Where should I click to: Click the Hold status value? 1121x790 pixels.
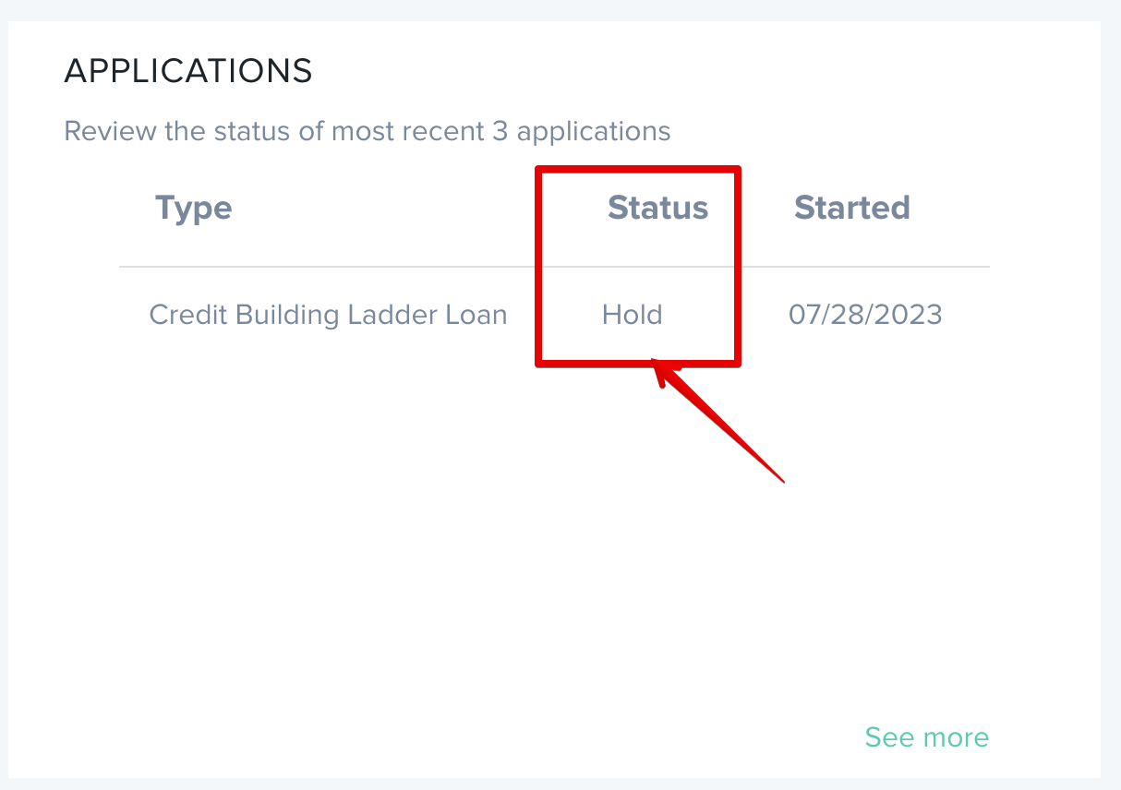[632, 315]
